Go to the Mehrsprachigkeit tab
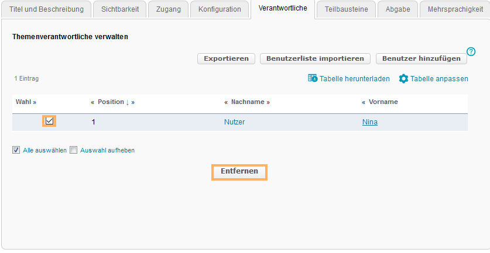This screenshot has height=253, width=490. (455, 9)
